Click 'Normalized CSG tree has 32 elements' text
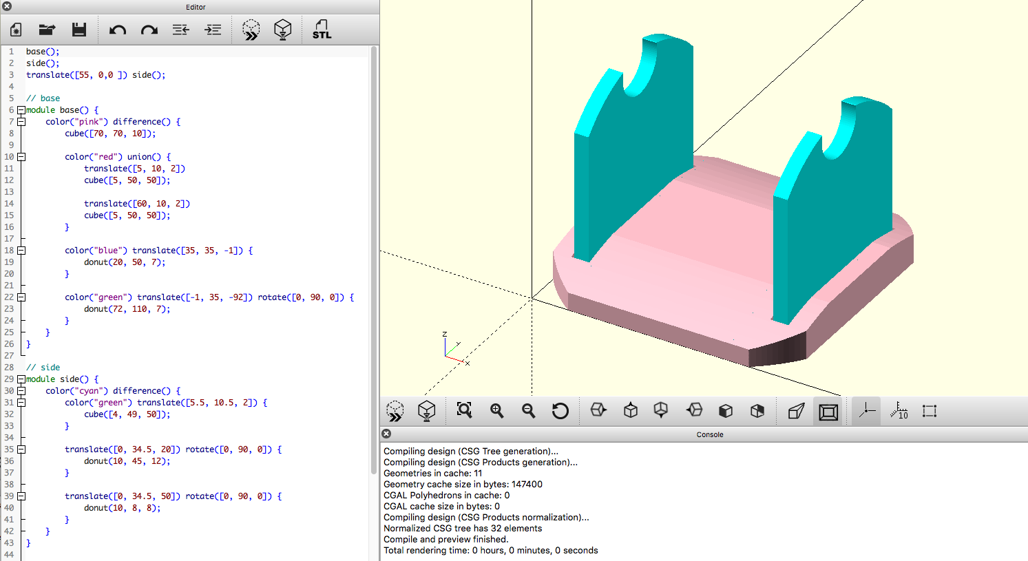The width and height of the screenshot is (1028, 561). point(463,528)
